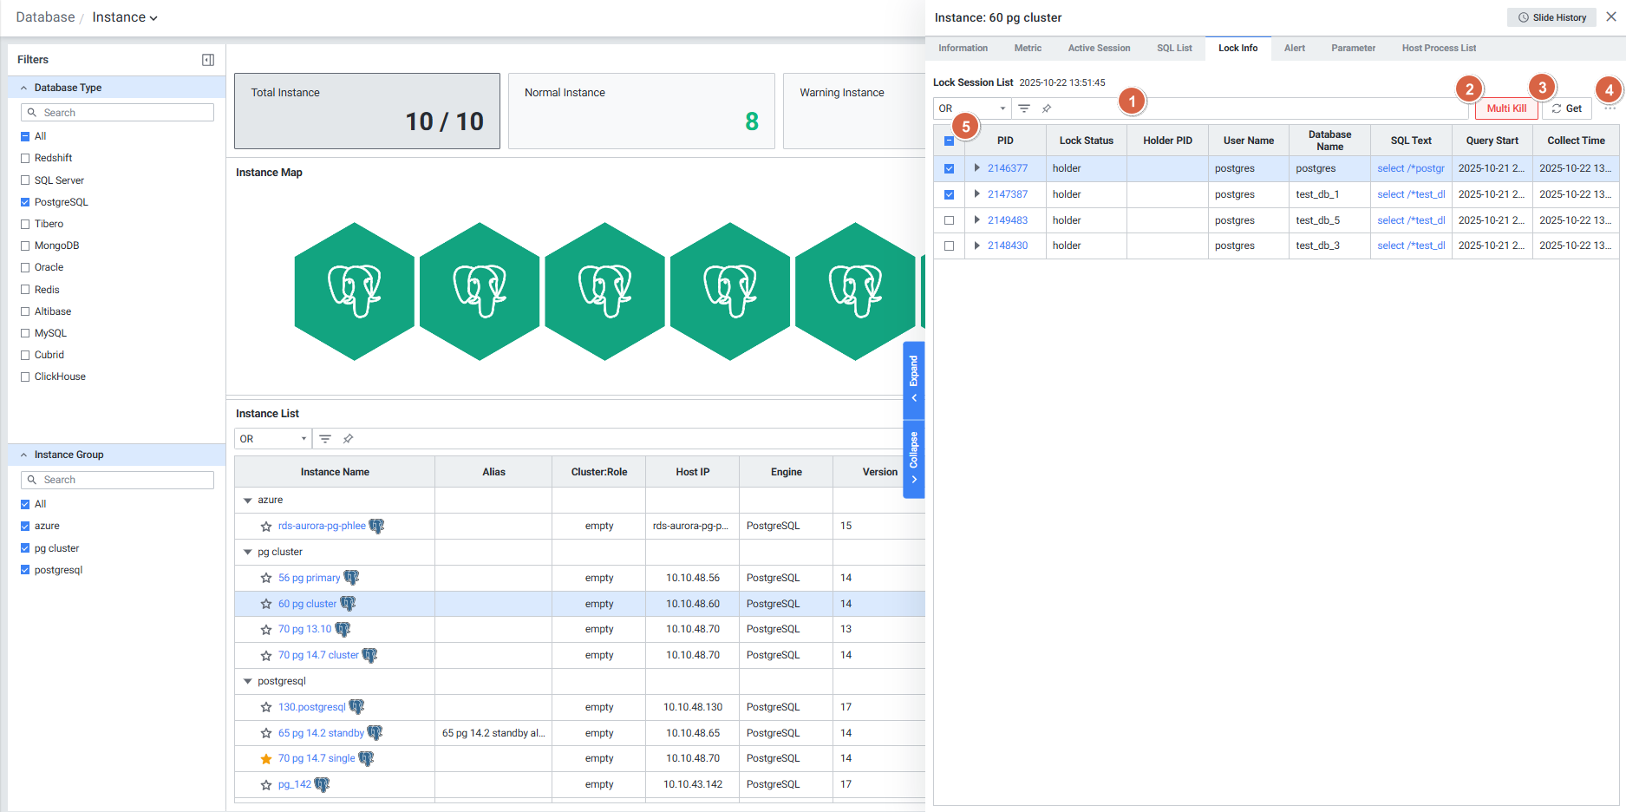1626x812 pixels.
Task: Uncheck the pg cluster instance group
Action: coord(25,548)
